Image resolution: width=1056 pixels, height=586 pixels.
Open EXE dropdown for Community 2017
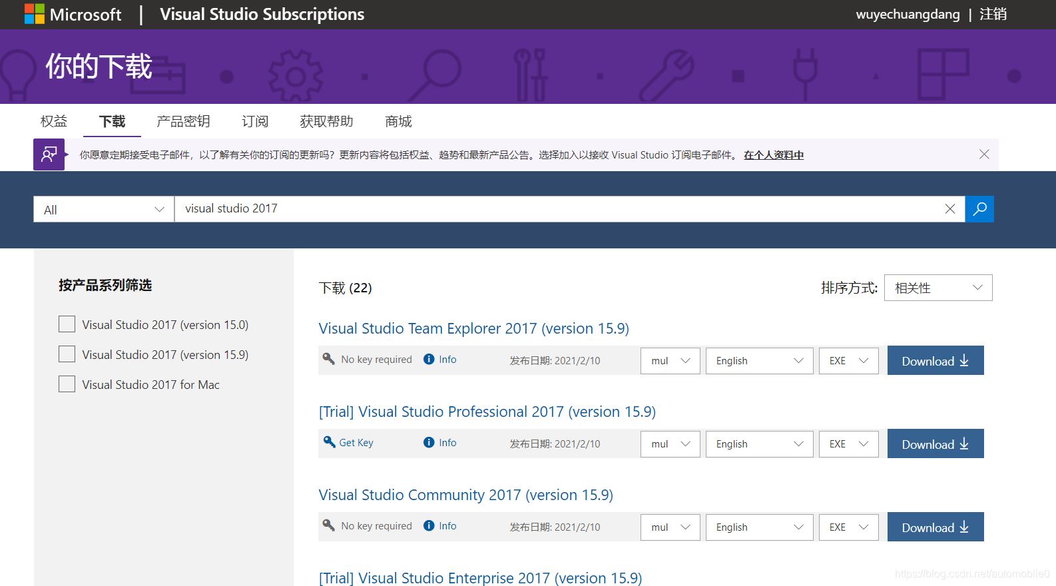point(849,527)
